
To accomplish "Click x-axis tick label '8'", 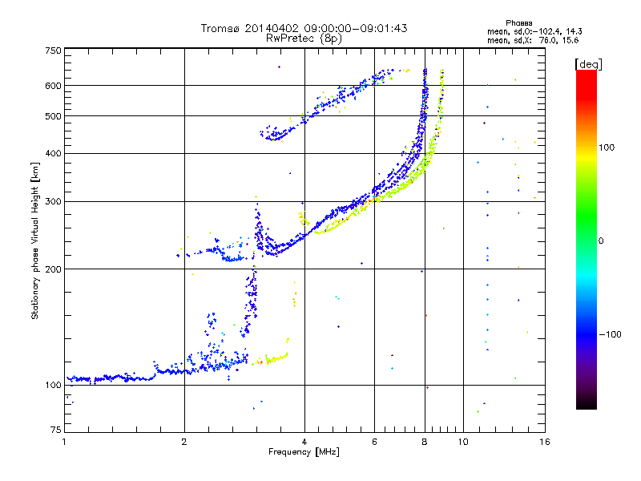I will click(x=425, y=442).
